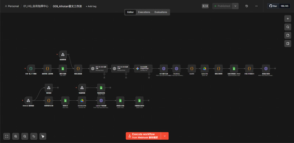Click the 0 / 4 counter badge
Screen dimensions: 294x143
pos(205,6)
